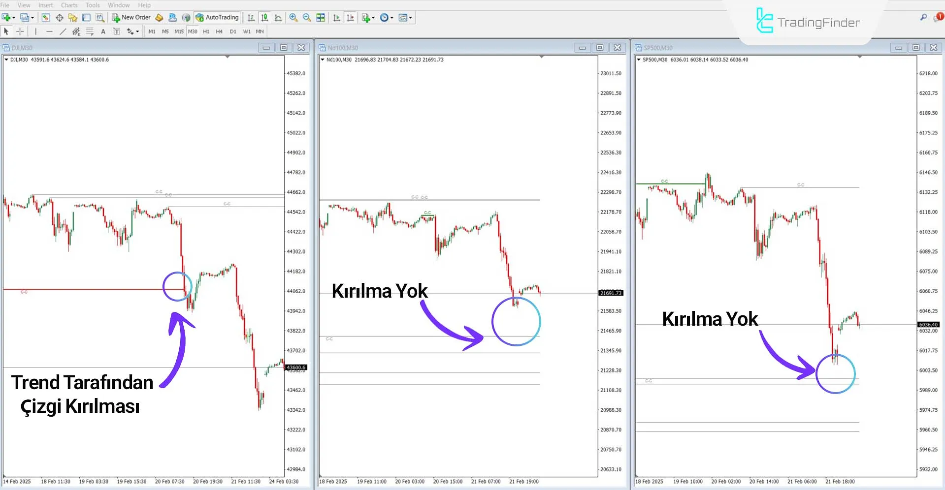Image resolution: width=945 pixels, height=490 pixels.
Task: Open the Navigator panel
Action: click(72, 17)
